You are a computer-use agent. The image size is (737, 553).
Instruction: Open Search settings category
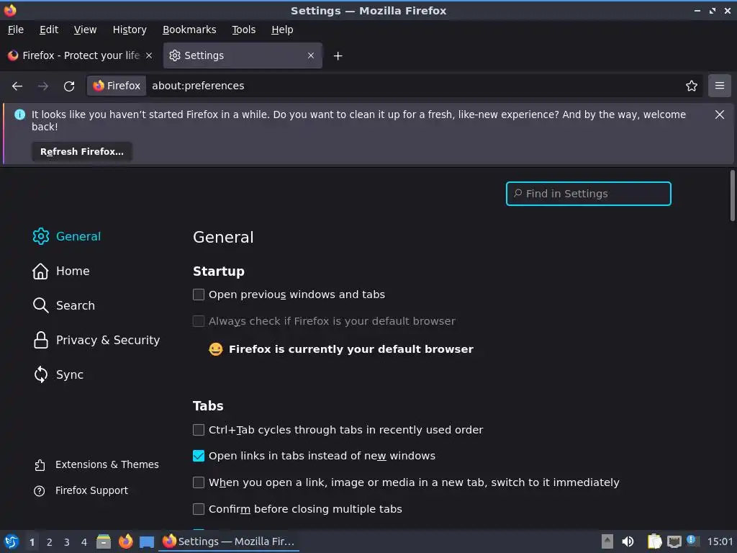(64, 305)
